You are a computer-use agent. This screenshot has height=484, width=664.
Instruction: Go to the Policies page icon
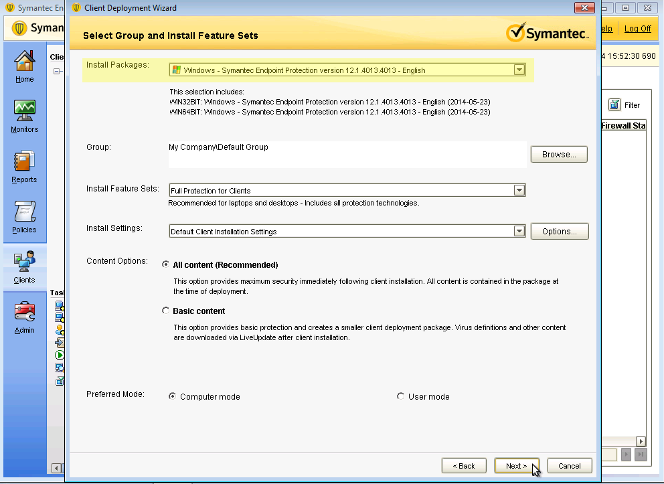[x=24, y=211]
